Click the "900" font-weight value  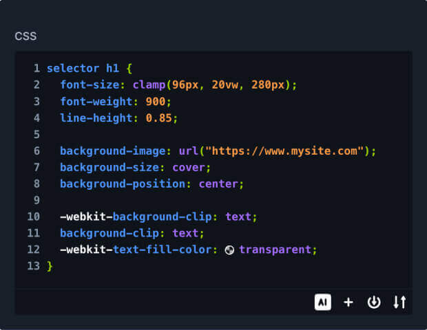tap(156, 102)
